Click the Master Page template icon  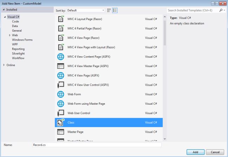point(61,132)
